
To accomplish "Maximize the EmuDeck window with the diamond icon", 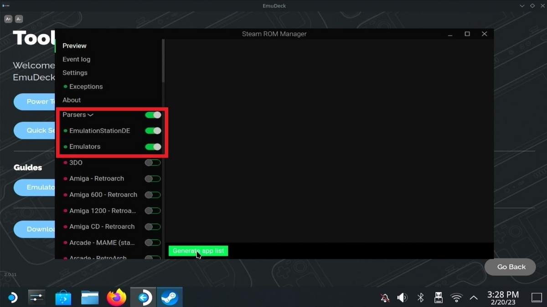I will tap(532, 5).
